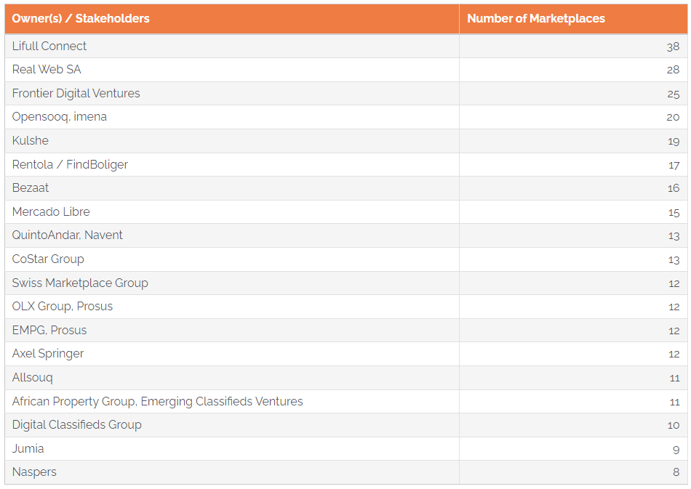Select the count 11 for African Property Group
This screenshot has width=691, height=489.
point(674,403)
